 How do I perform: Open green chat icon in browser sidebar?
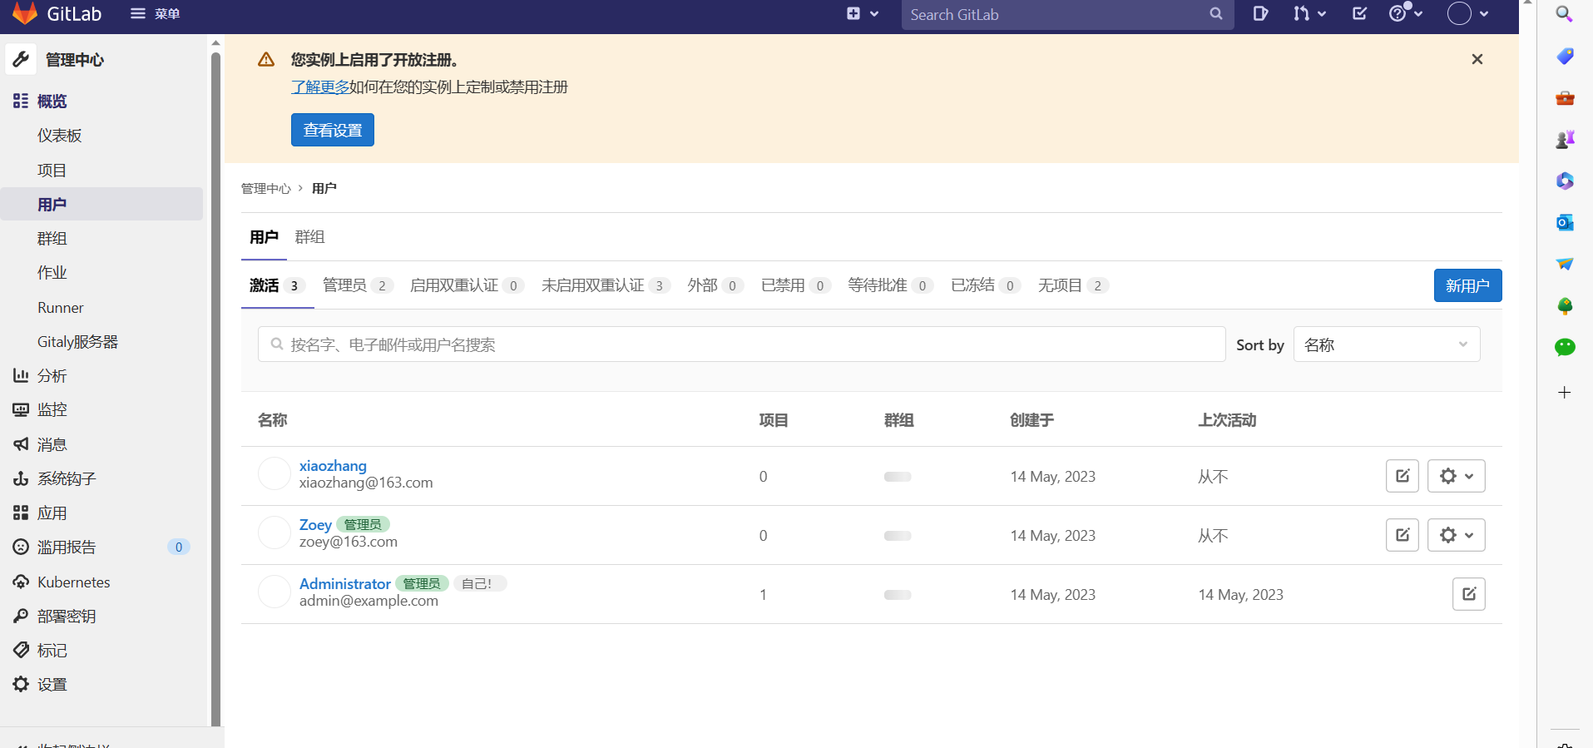point(1564,347)
